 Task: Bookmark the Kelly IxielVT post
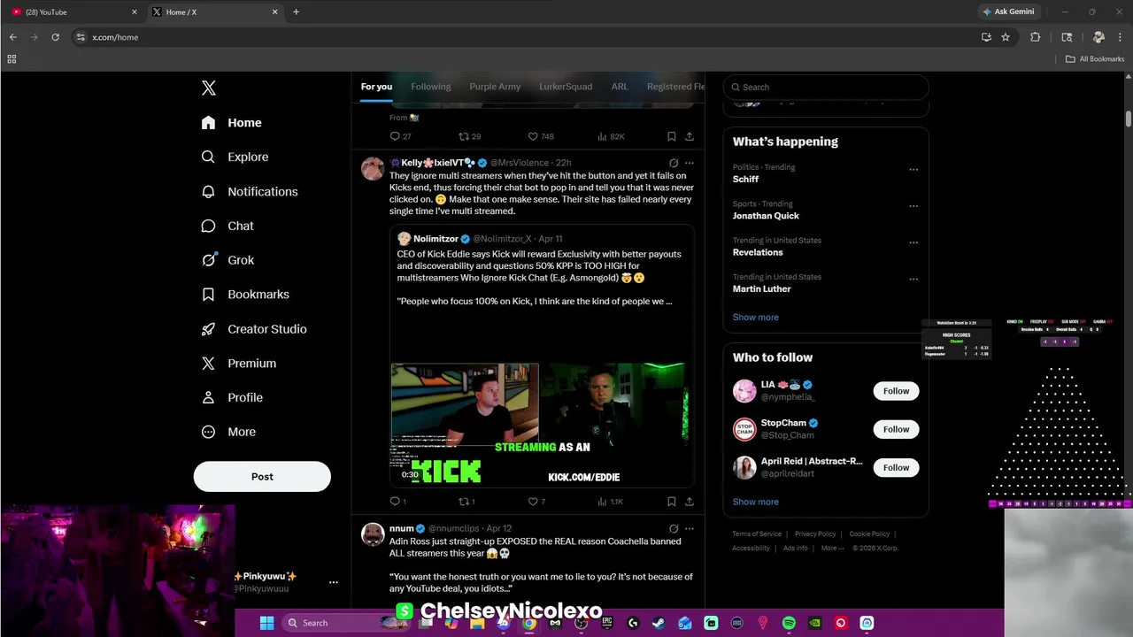[671, 502]
